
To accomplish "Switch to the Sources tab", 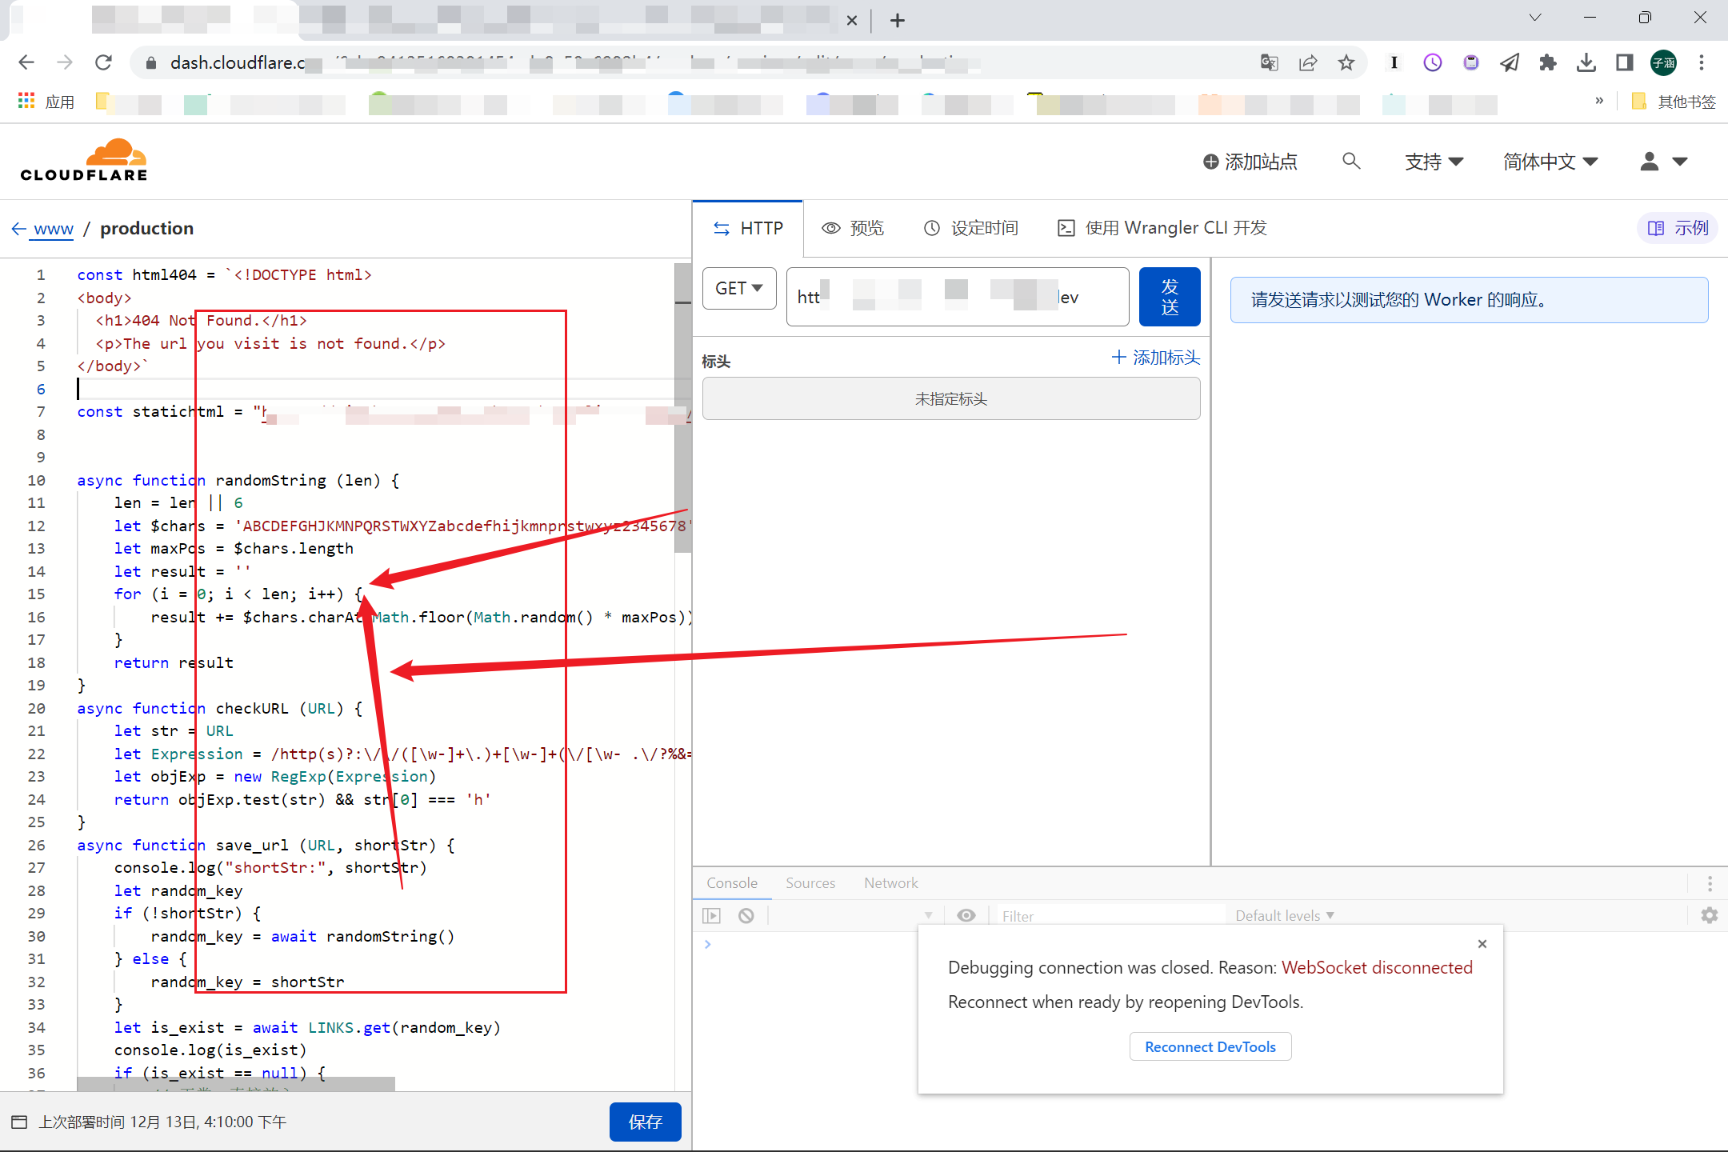I will tap(810, 883).
